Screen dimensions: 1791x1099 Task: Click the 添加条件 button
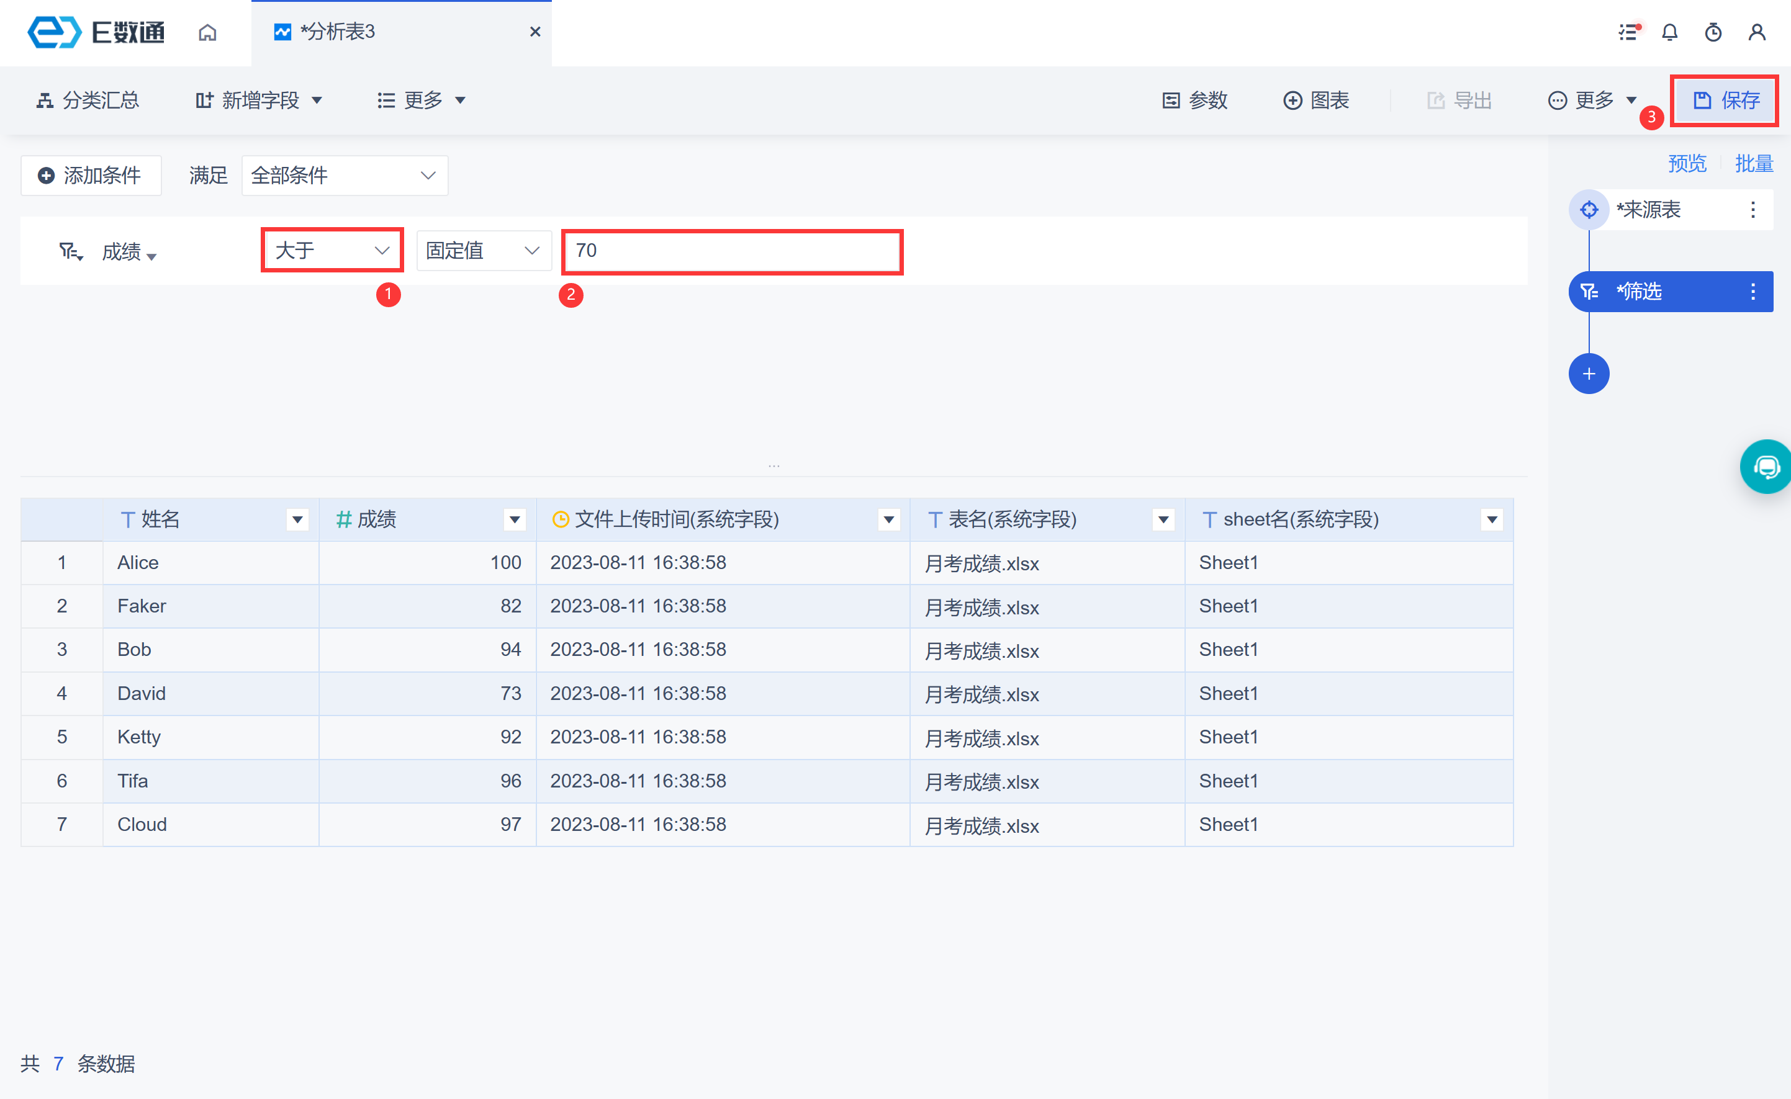(x=91, y=175)
